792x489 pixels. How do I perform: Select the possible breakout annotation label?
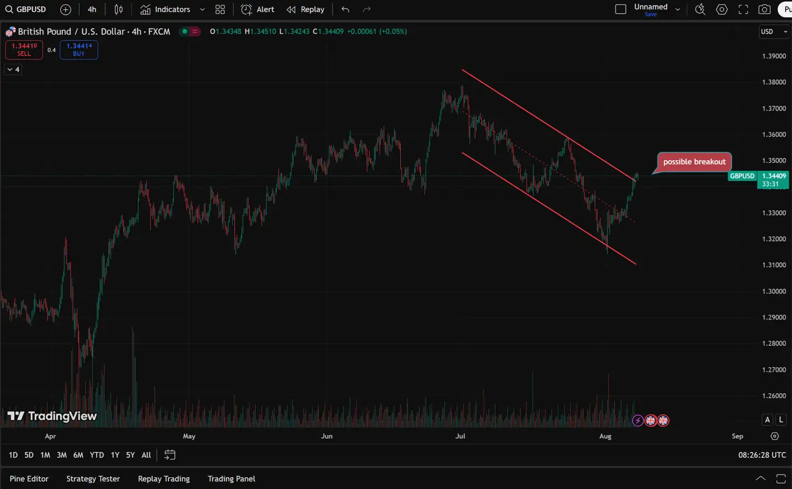point(694,162)
